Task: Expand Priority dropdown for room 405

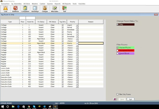Action: [x=77, y=86]
